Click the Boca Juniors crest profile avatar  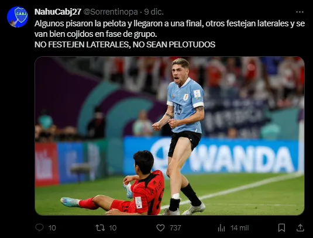(x=18, y=17)
